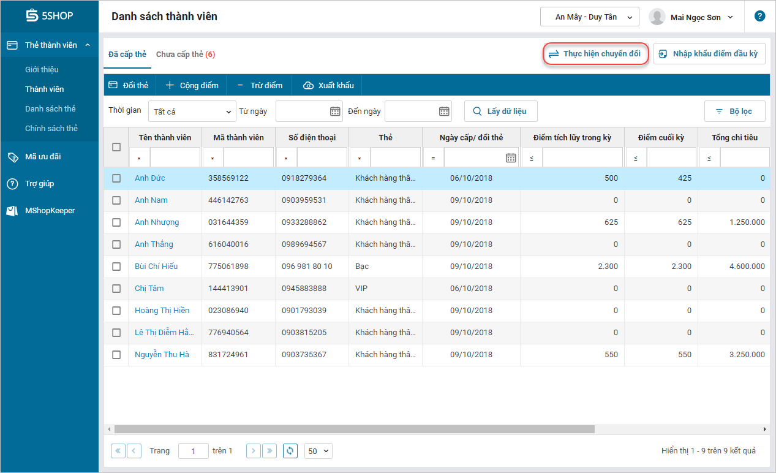Open the Nguyễn Thu Hà member link
The image size is (776, 473).
click(162, 355)
